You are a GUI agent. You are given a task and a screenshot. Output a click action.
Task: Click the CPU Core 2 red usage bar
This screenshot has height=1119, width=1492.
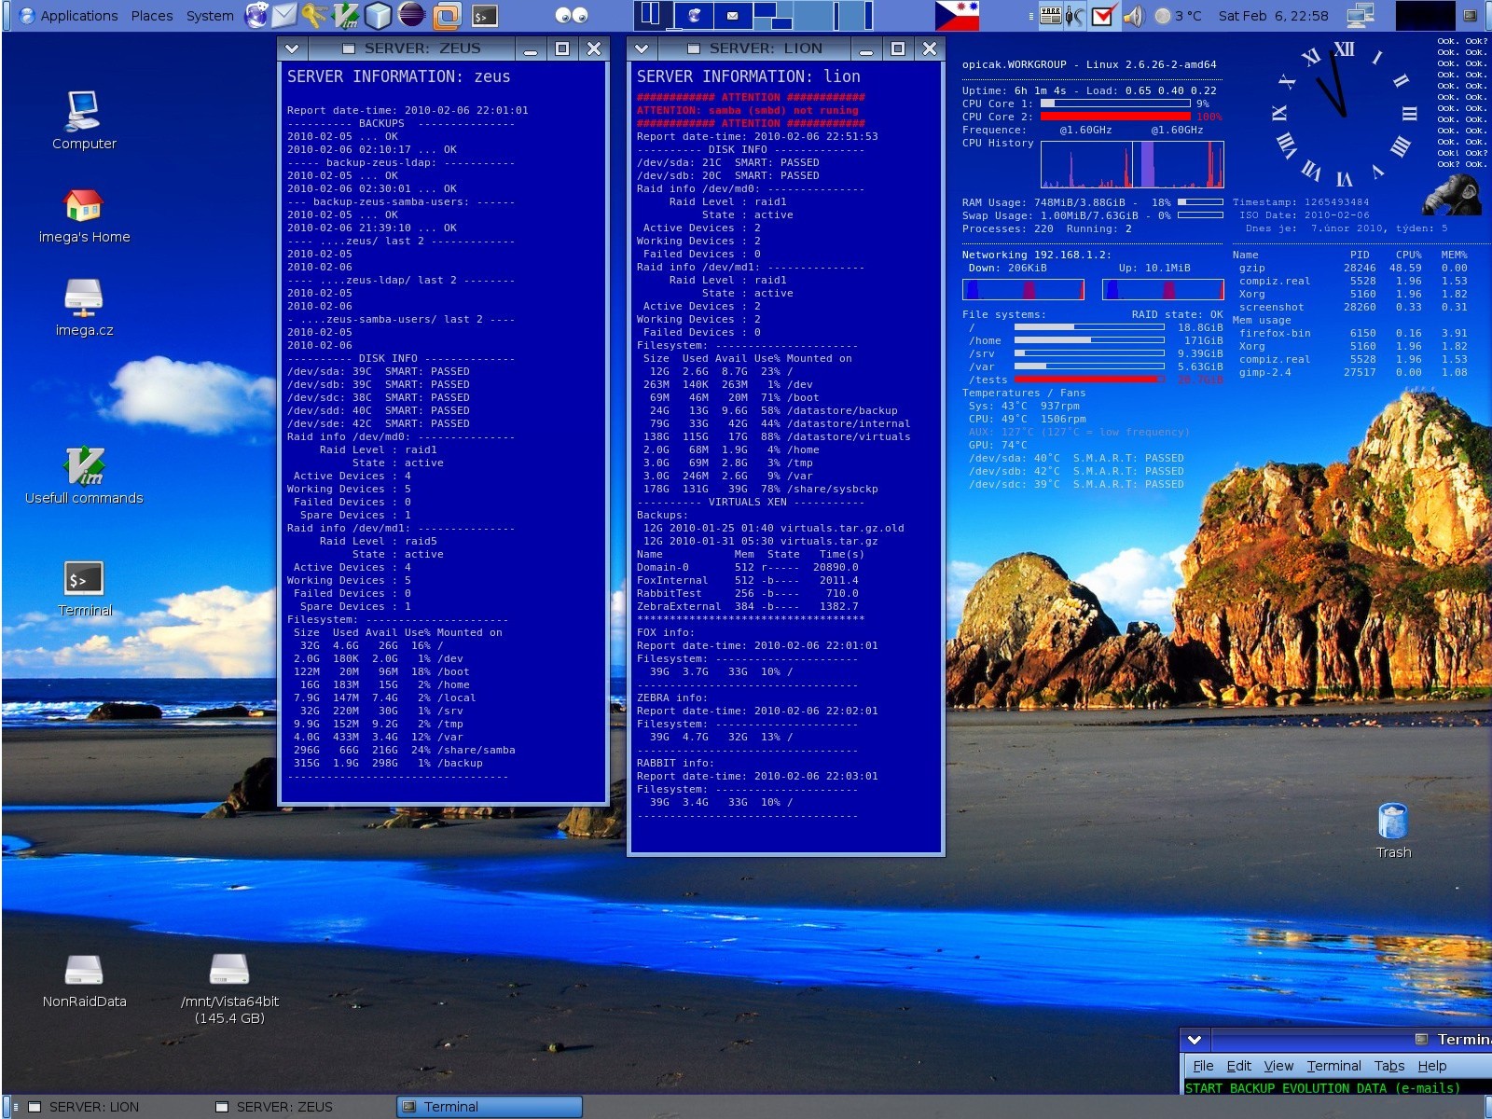pos(1115,117)
